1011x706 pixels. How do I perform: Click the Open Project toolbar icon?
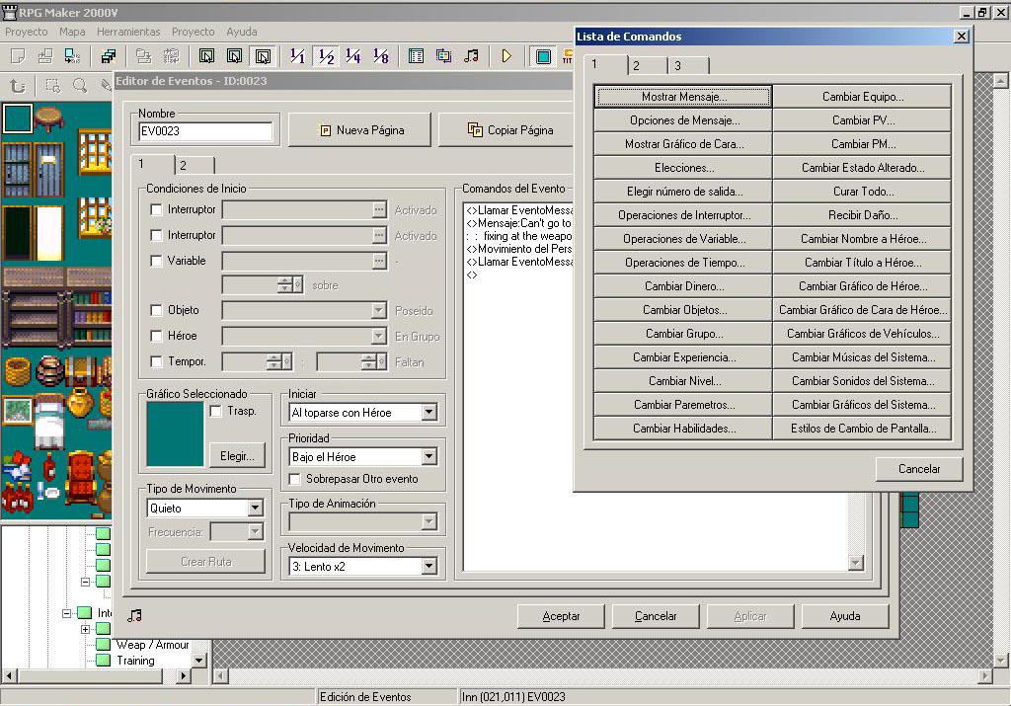(x=45, y=56)
